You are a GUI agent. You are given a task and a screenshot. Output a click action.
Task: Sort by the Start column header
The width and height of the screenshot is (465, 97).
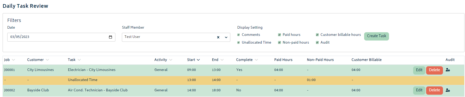click(x=193, y=60)
